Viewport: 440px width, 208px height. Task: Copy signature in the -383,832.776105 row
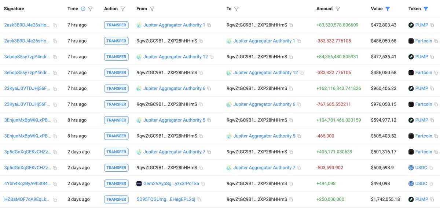[x=55, y=41]
